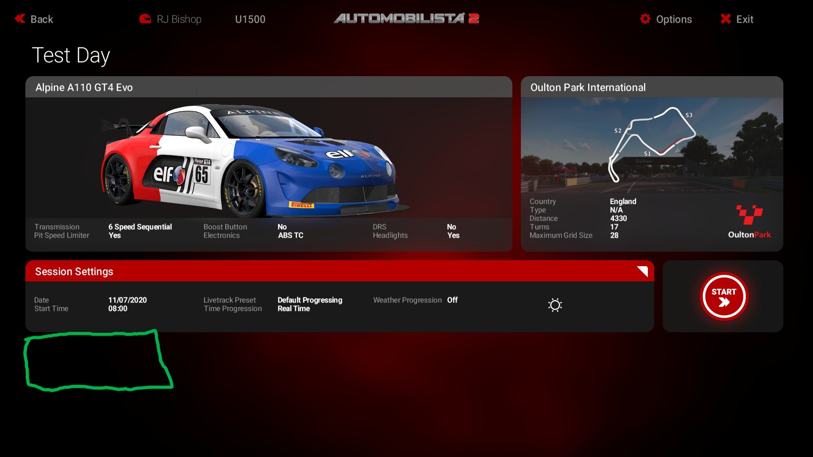
Task: Click the sunny weather icon
Action: tap(555, 305)
